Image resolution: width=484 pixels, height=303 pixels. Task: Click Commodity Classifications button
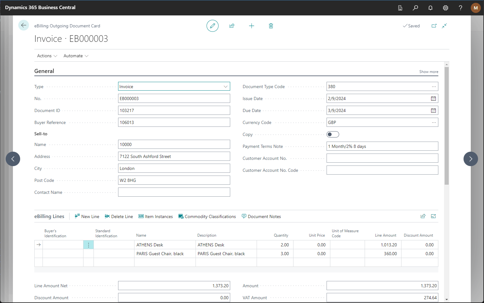[207, 216]
